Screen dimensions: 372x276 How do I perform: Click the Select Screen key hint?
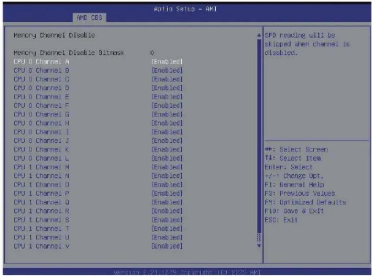[296, 150]
